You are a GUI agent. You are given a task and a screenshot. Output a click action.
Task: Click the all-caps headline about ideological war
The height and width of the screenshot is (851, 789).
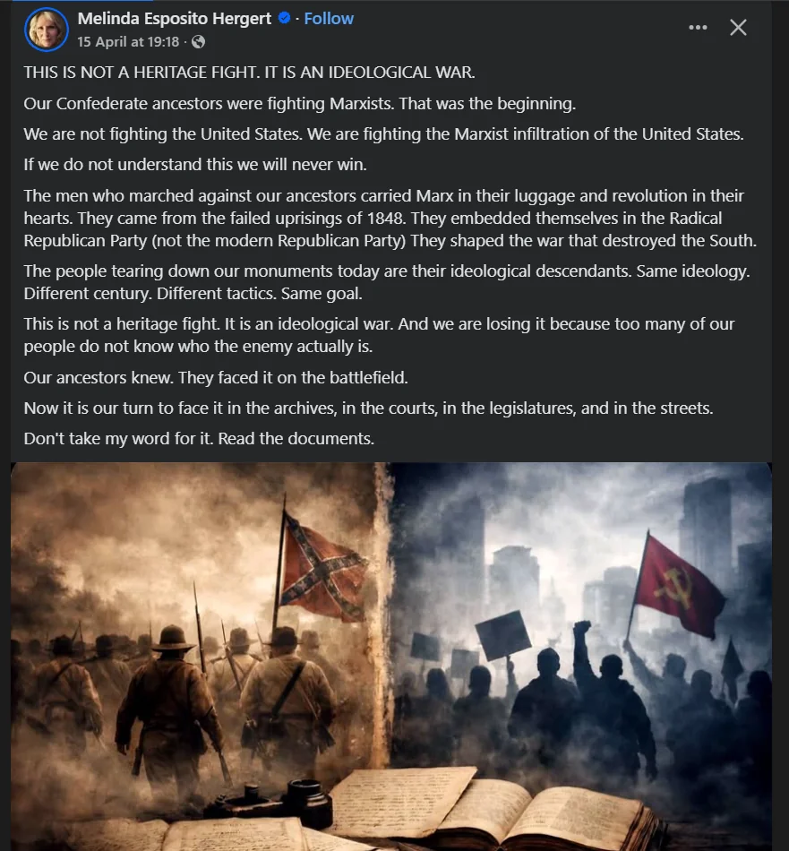tap(249, 73)
